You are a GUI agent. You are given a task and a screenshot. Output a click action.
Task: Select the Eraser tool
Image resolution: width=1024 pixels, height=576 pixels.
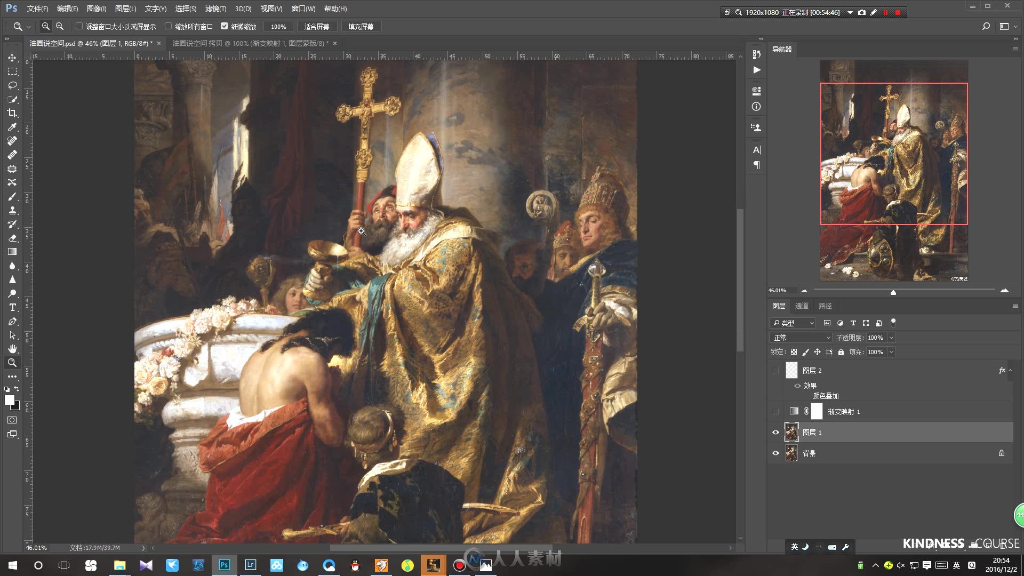12,238
